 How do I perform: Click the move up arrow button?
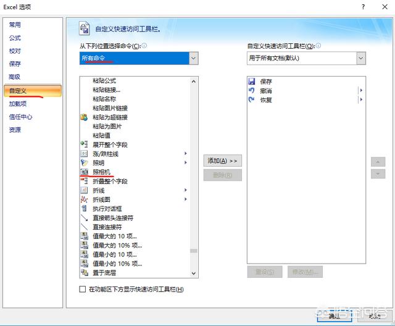378,162
